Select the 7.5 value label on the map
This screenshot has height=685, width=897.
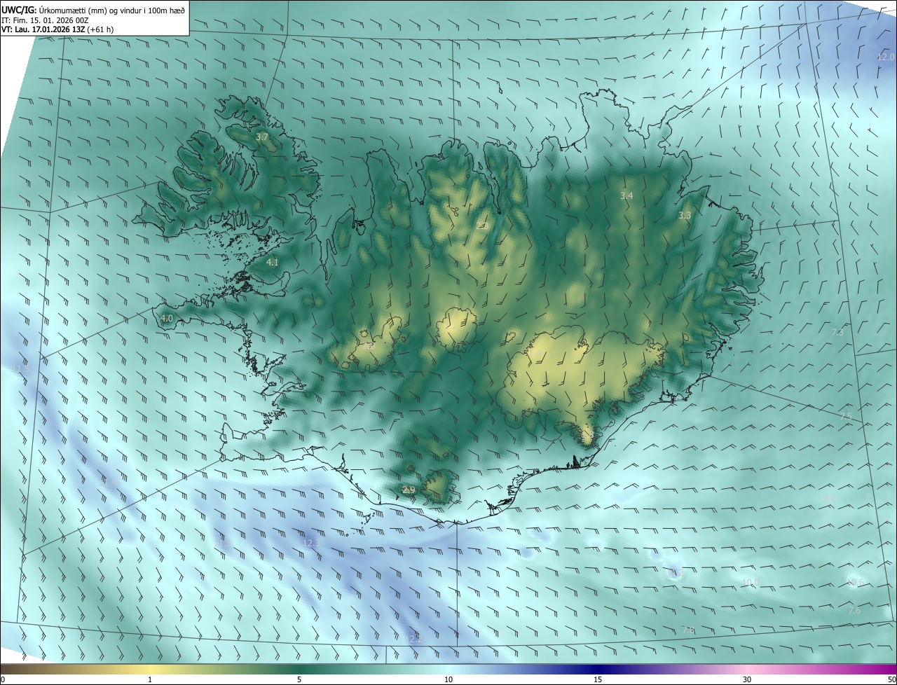846,417
